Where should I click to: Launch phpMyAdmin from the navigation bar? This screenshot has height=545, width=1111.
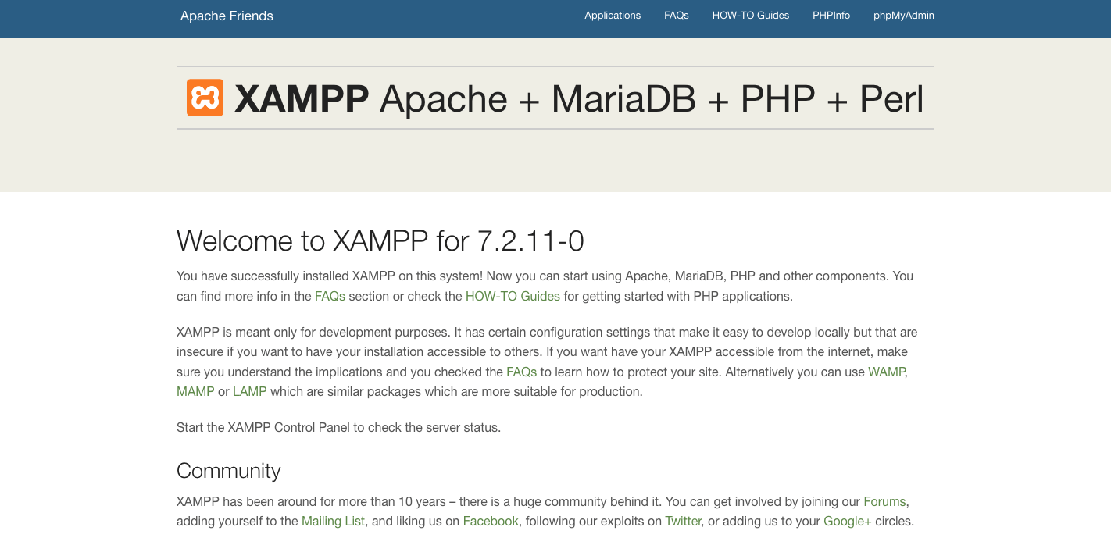(904, 16)
